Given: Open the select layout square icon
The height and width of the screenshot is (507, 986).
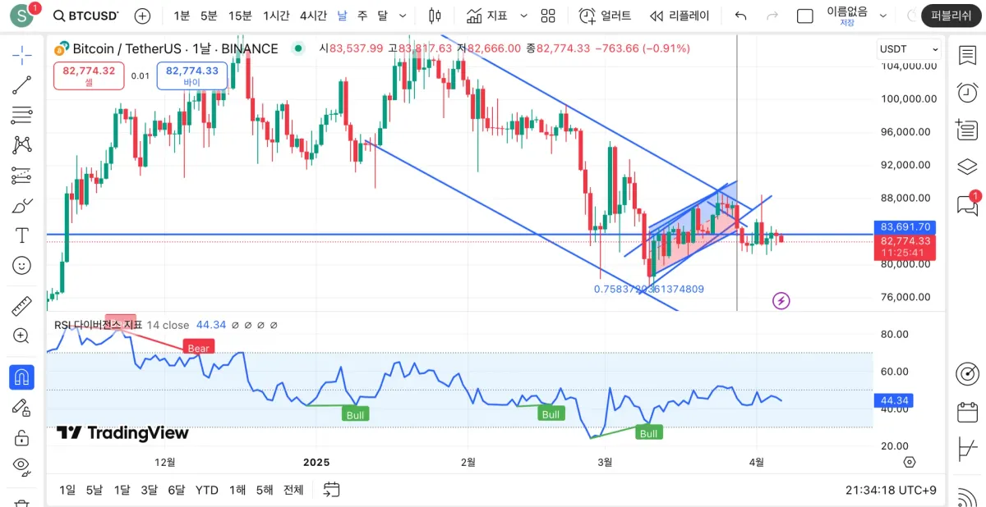Looking at the screenshot, I should pyautogui.click(x=805, y=16).
